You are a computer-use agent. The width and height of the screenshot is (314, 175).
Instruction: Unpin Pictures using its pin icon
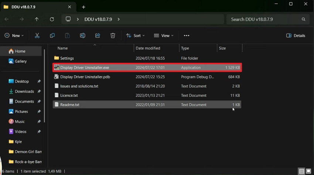[39, 111]
